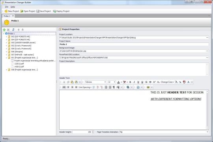This screenshot has height=142, width=213.
Task: Open the Page Transition Animation dropdown
Action: tap(207, 132)
